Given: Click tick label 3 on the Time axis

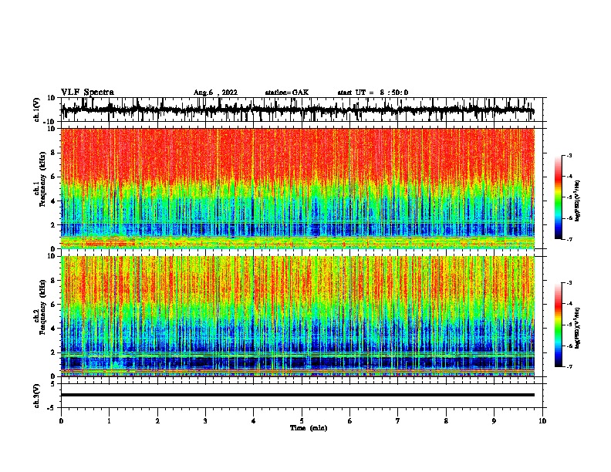Looking at the screenshot, I should [x=205, y=421].
